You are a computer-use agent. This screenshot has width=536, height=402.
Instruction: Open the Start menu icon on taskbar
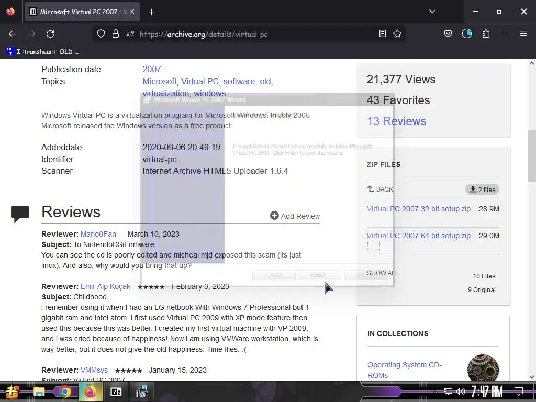coord(12,392)
